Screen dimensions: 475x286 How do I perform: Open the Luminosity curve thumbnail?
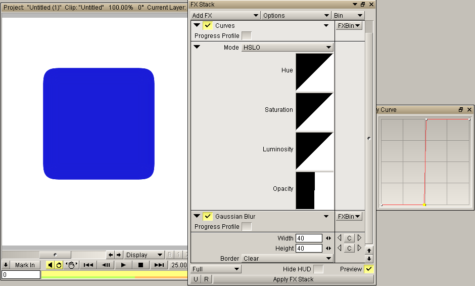(314, 151)
